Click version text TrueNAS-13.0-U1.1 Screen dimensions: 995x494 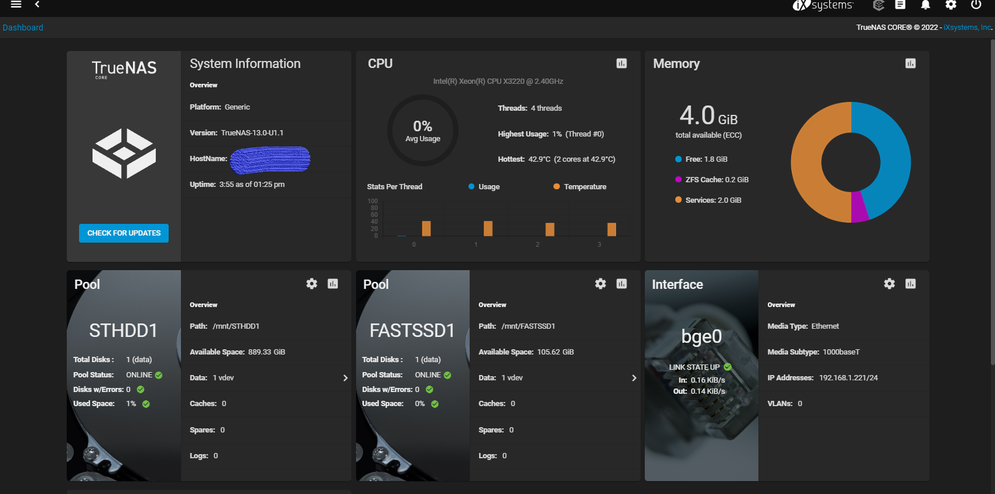(252, 133)
